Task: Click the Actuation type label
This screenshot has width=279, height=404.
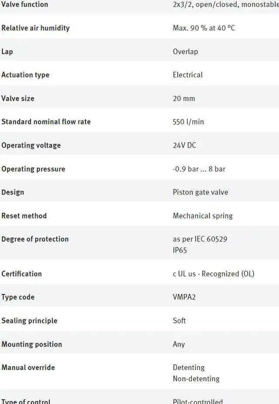Action: [x=25, y=75]
